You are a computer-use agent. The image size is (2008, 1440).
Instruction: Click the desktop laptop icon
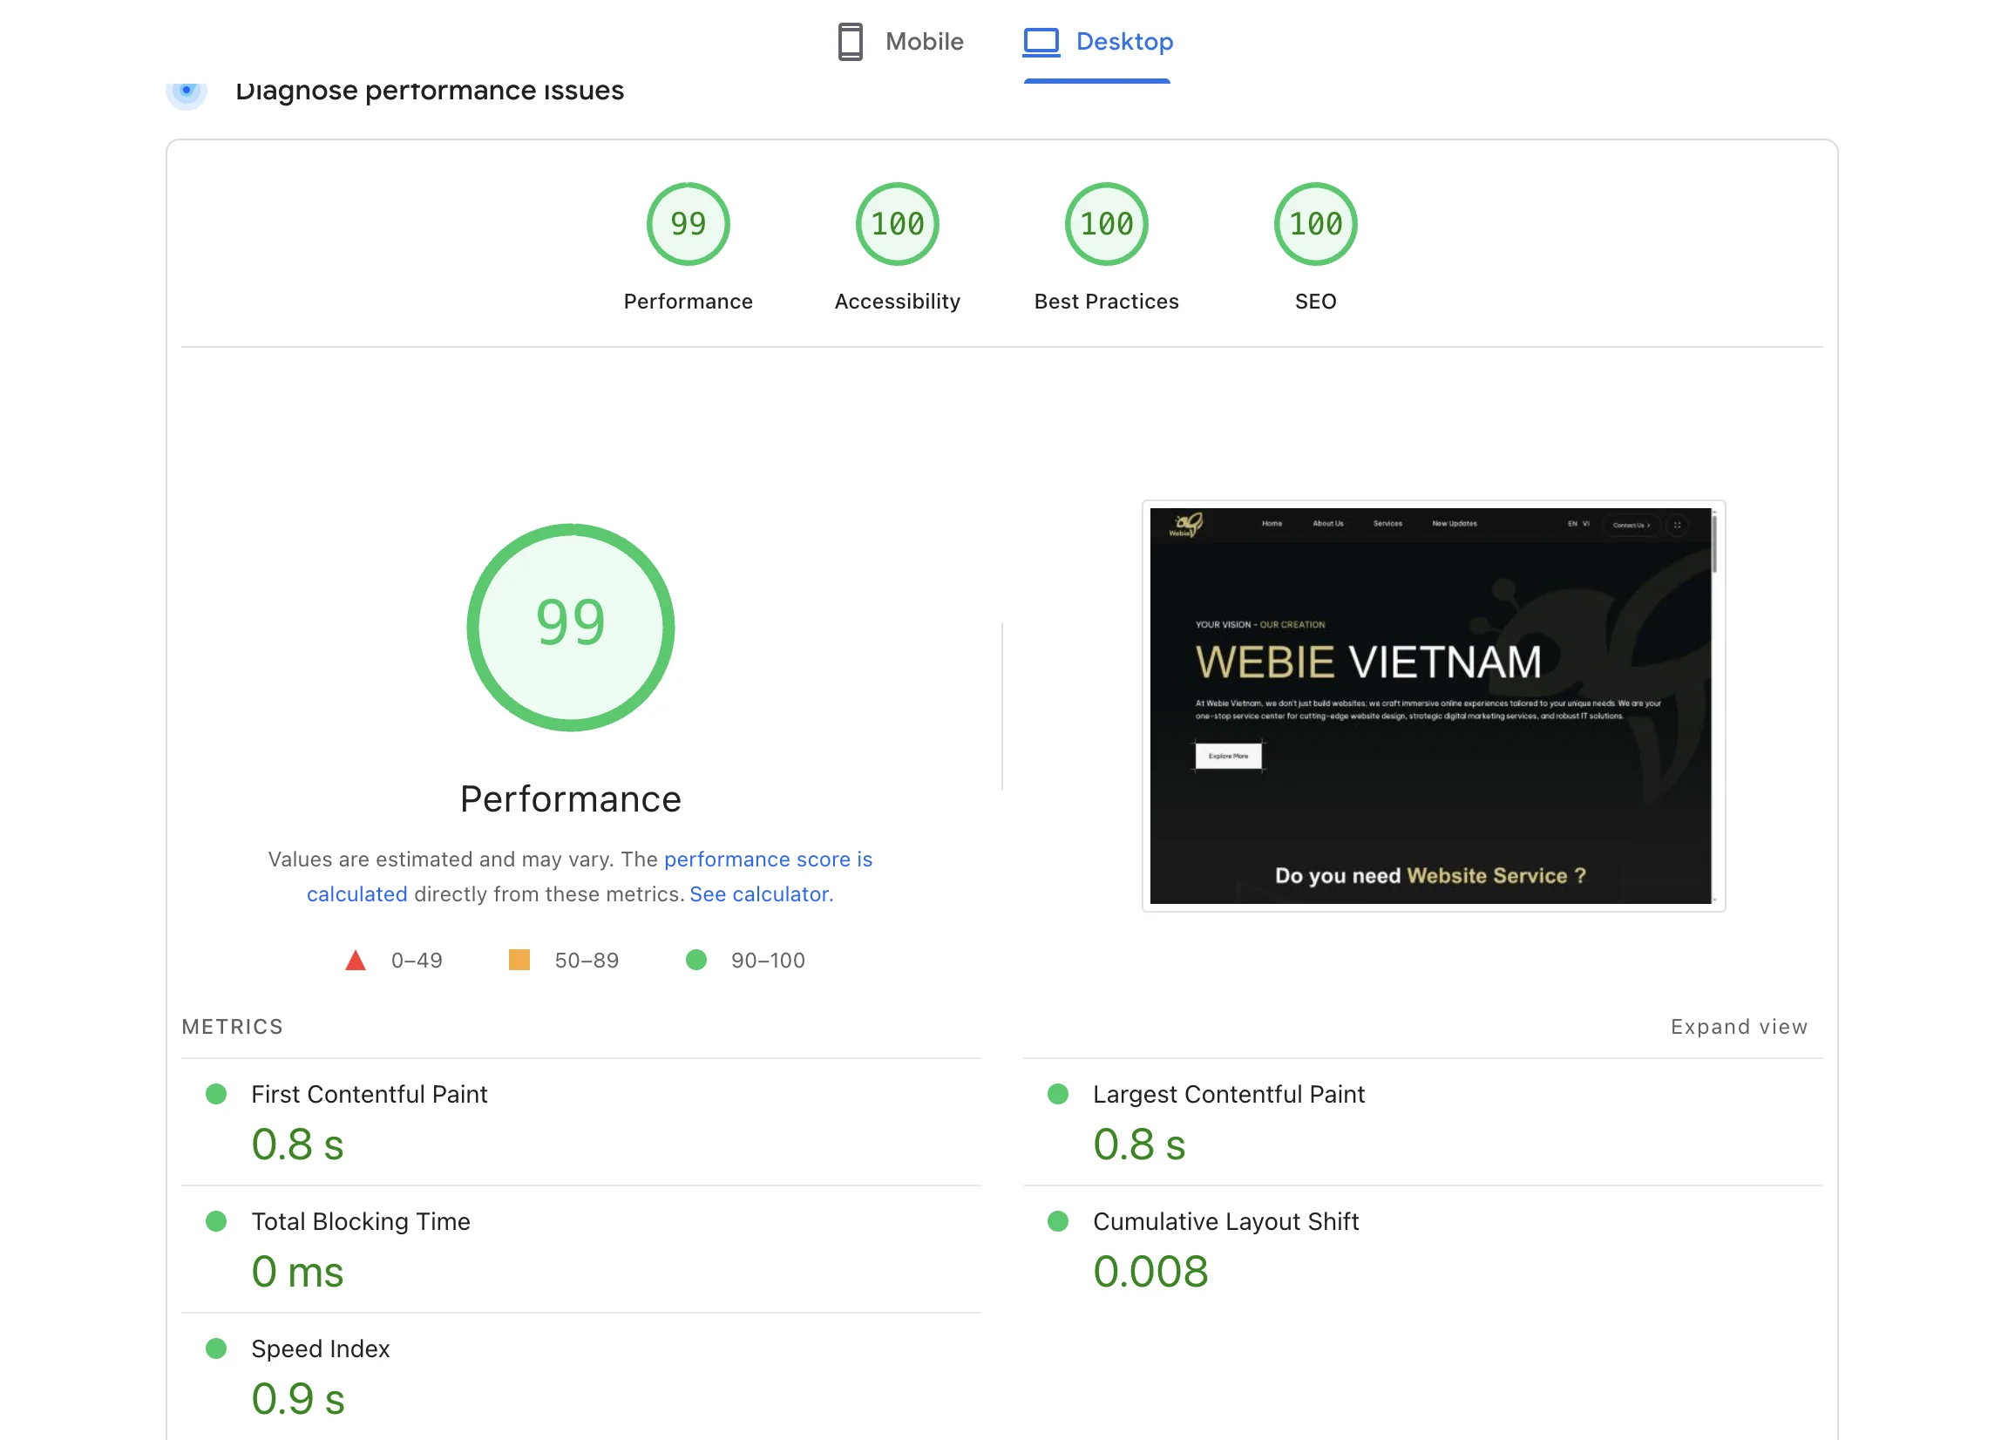pos(1041,42)
